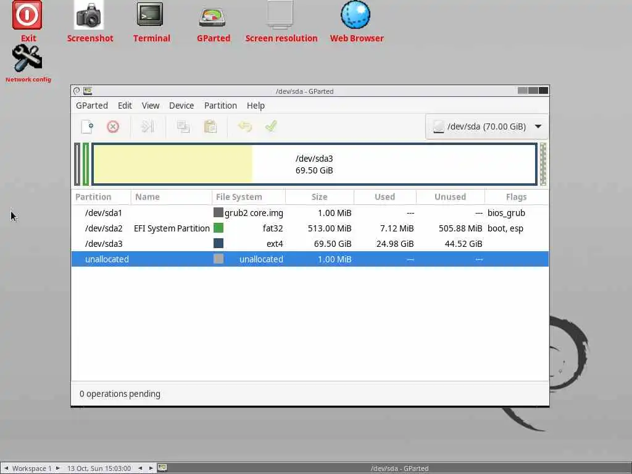Click the next workspace arrow after Workspace 1
This screenshot has width=632, height=474.
[57, 468]
